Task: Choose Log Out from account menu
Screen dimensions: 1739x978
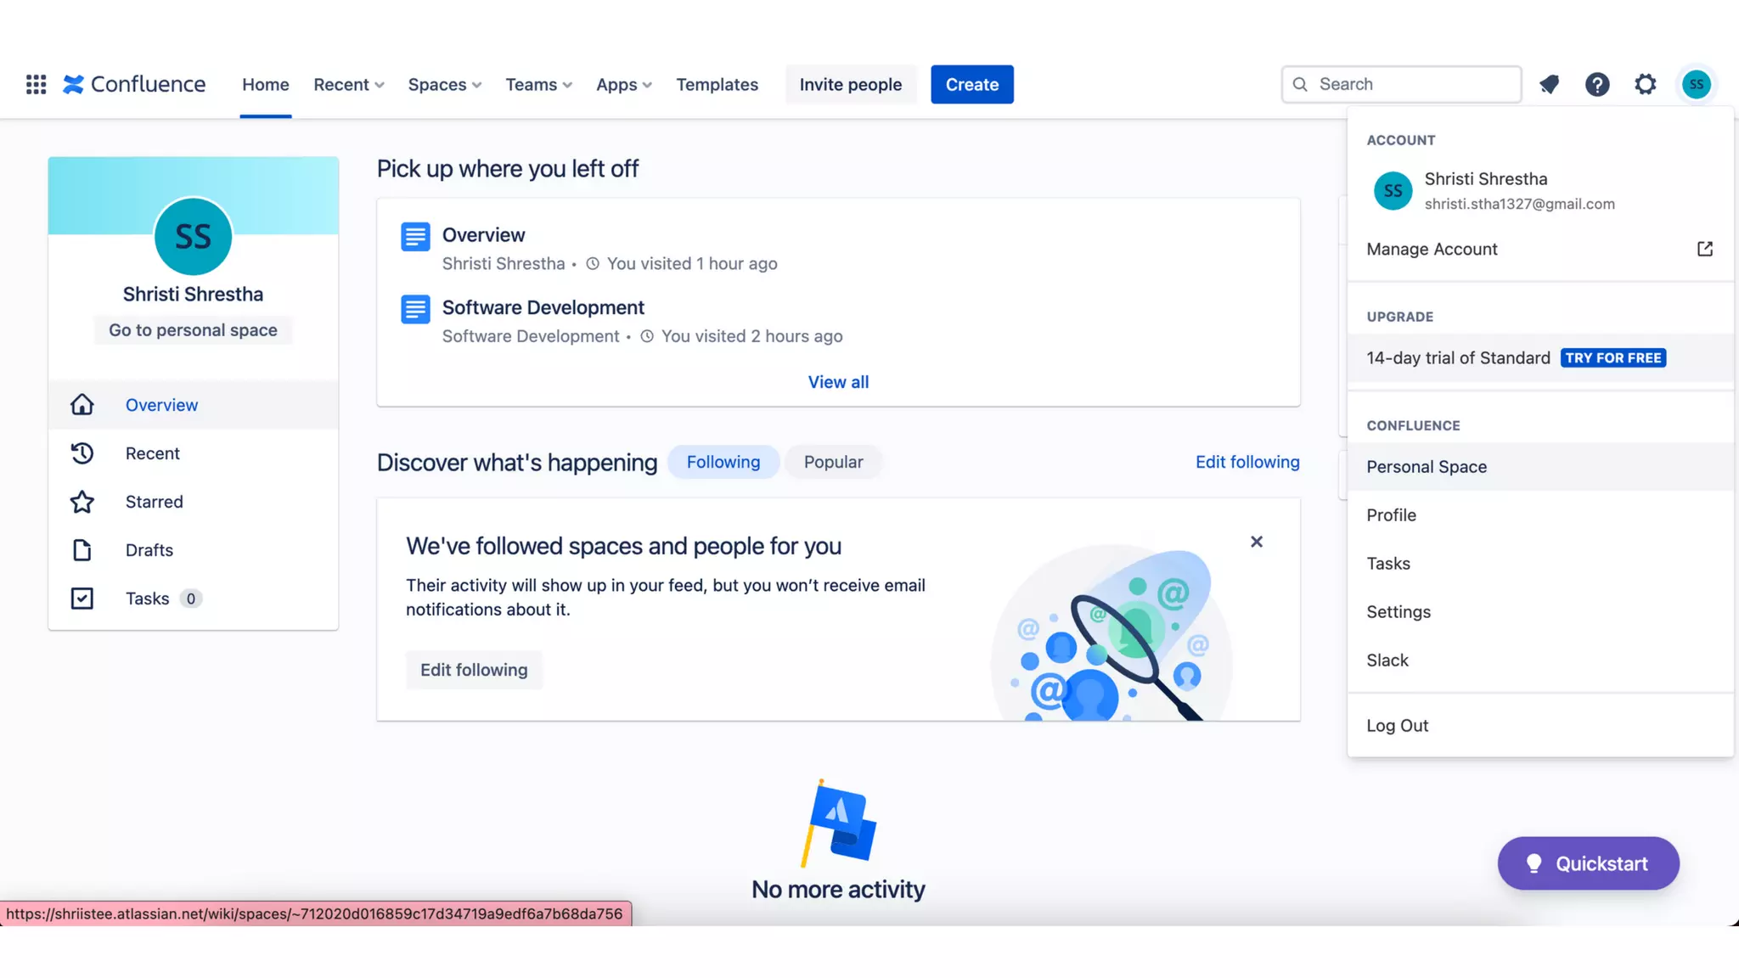Action: tap(1397, 726)
